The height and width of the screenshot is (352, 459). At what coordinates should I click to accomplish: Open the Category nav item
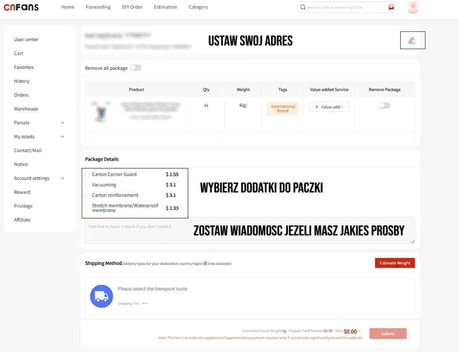(198, 7)
